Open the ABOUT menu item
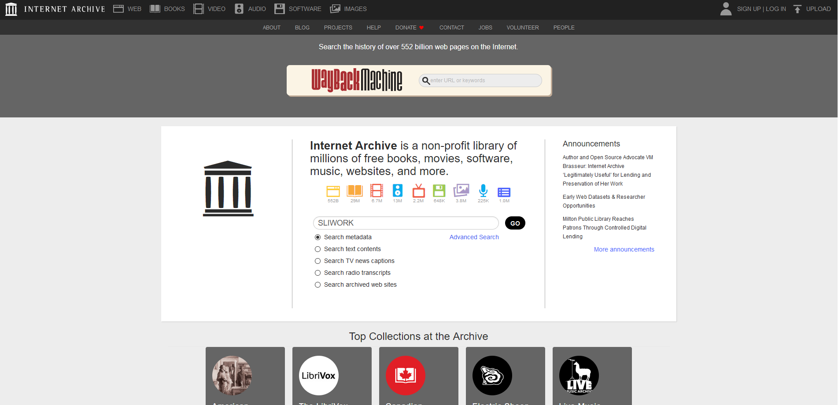The width and height of the screenshot is (838, 405). point(272,28)
